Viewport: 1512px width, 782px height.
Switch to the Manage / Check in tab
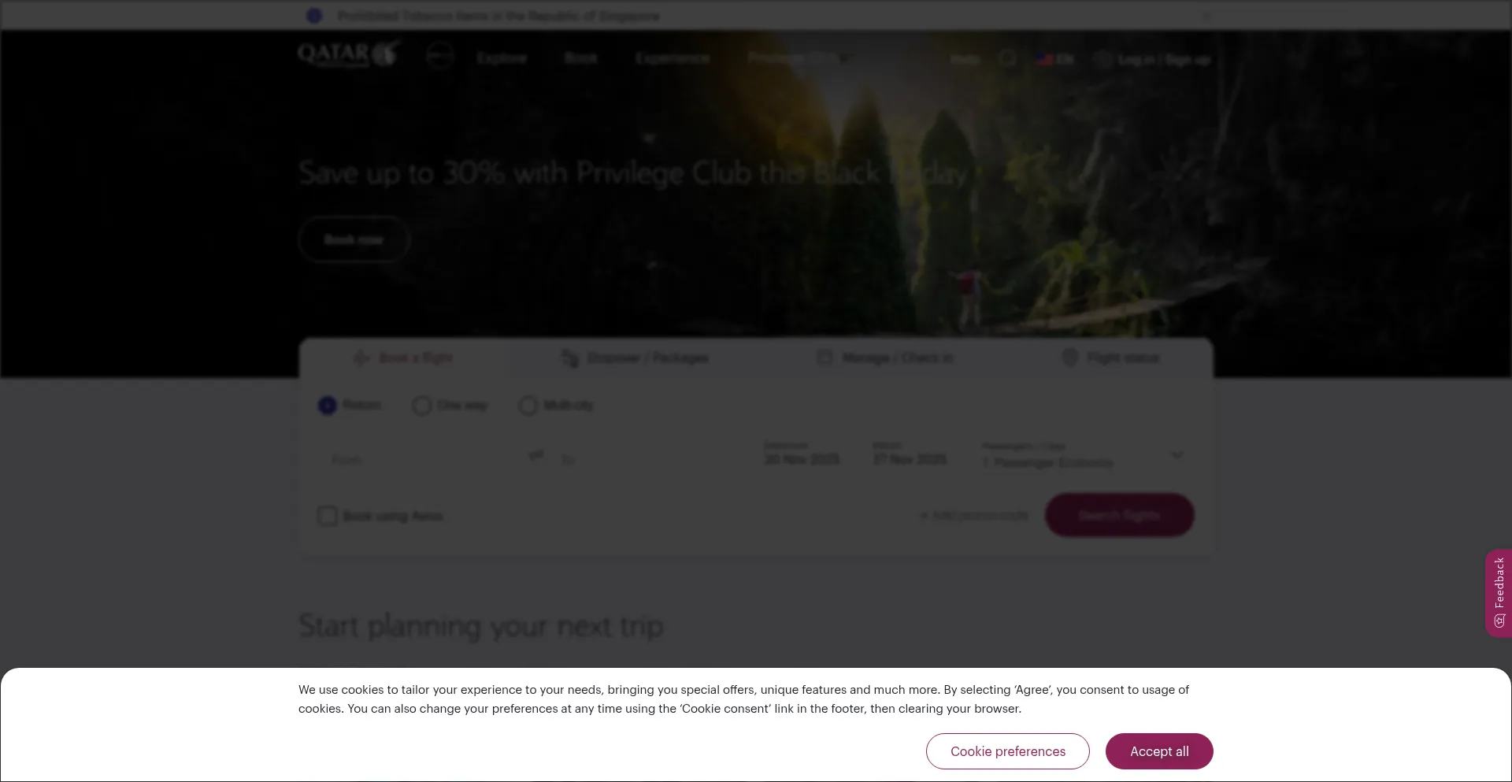coord(886,358)
